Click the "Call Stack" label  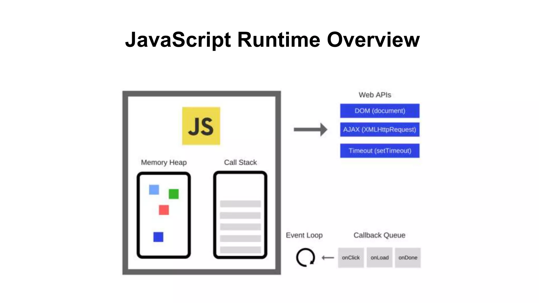240,162
